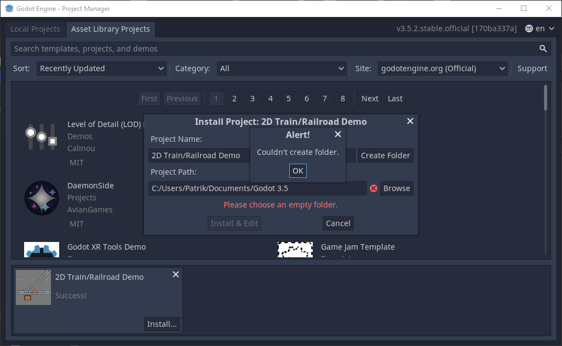
Task: Switch to the Local Projects tab
Action: point(35,29)
